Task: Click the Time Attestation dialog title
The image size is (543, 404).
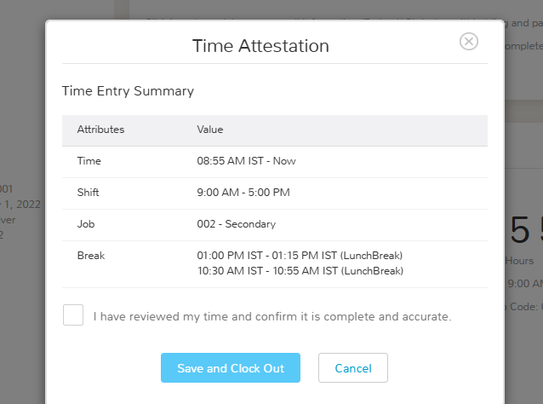Action: coord(260,46)
